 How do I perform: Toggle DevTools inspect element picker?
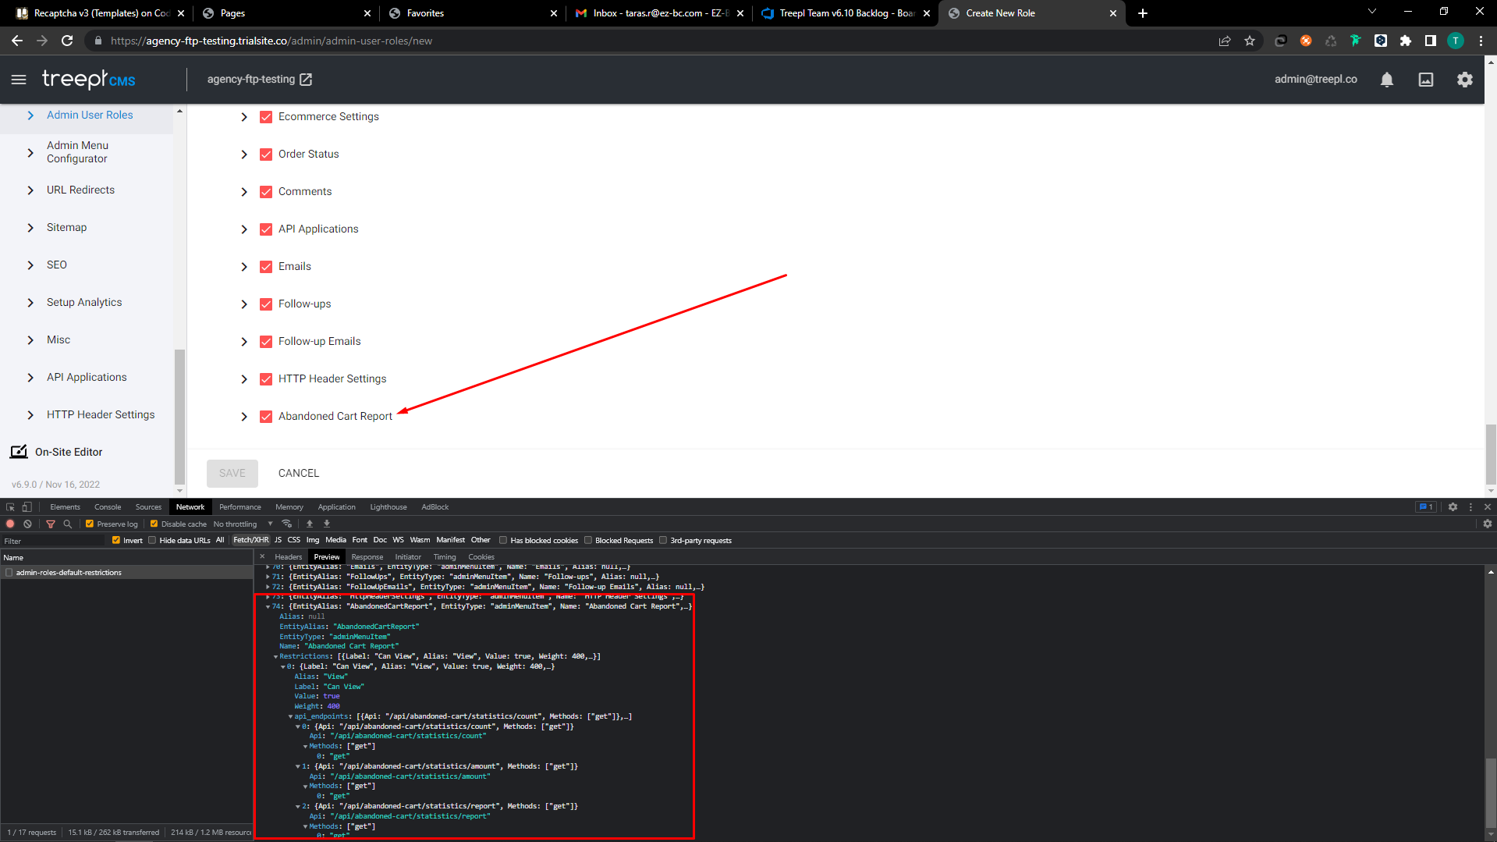click(x=11, y=507)
